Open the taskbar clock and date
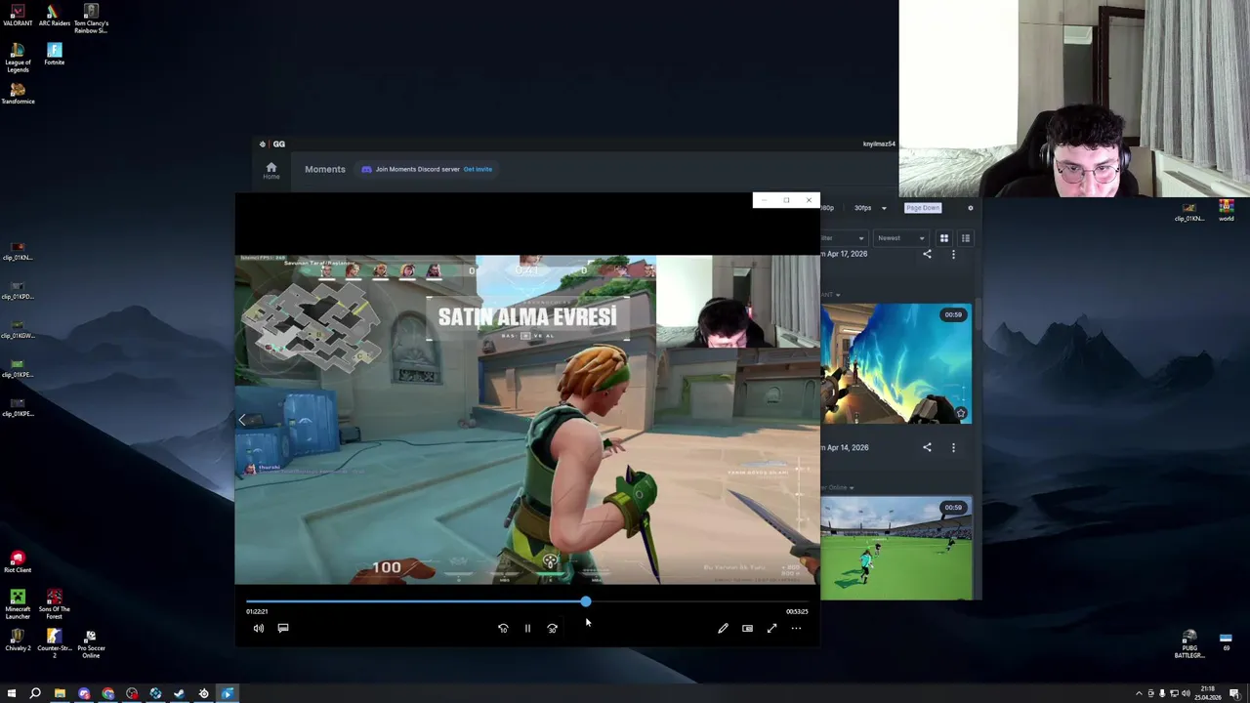Viewport: 1250px width, 703px height. [x=1209, y=693]
